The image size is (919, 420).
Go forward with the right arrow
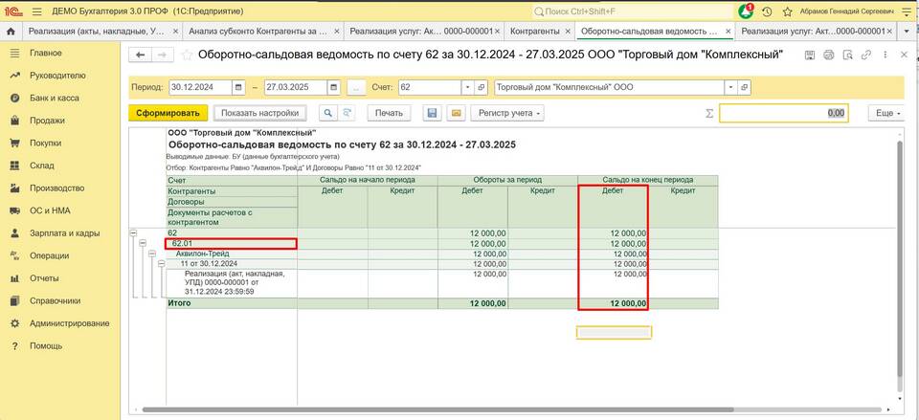163,55
